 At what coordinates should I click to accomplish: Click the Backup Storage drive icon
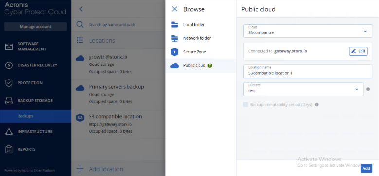[x=9, y=101]
